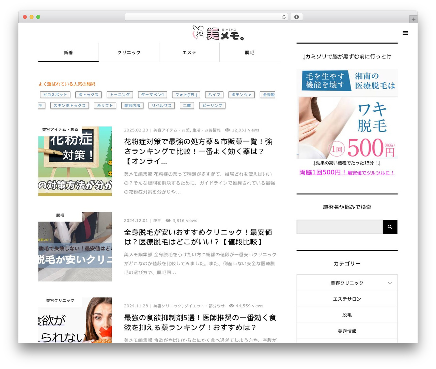Click the browser download icon
Image resolution: width=436 pixels, height=369 pixels.
(296, 17)
